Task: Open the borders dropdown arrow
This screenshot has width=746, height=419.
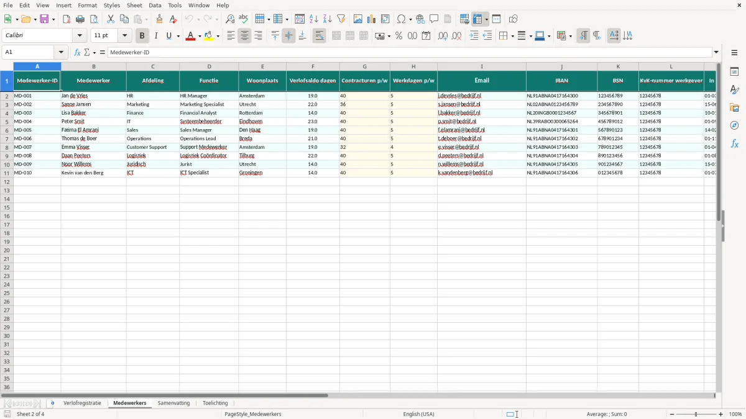Action: pos(512,36)
